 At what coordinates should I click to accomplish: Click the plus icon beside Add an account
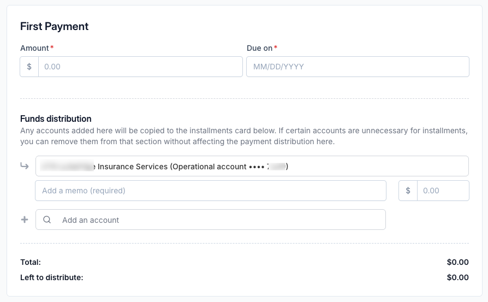[x=25, y=220]
